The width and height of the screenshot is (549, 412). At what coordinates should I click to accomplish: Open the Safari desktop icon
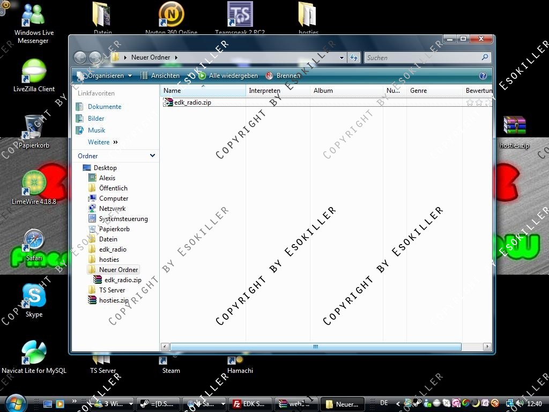pyautogui.click(x=34, y=240)
